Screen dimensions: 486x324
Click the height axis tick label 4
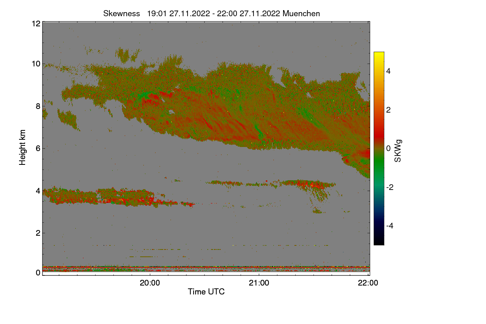[x=38, y=190]
